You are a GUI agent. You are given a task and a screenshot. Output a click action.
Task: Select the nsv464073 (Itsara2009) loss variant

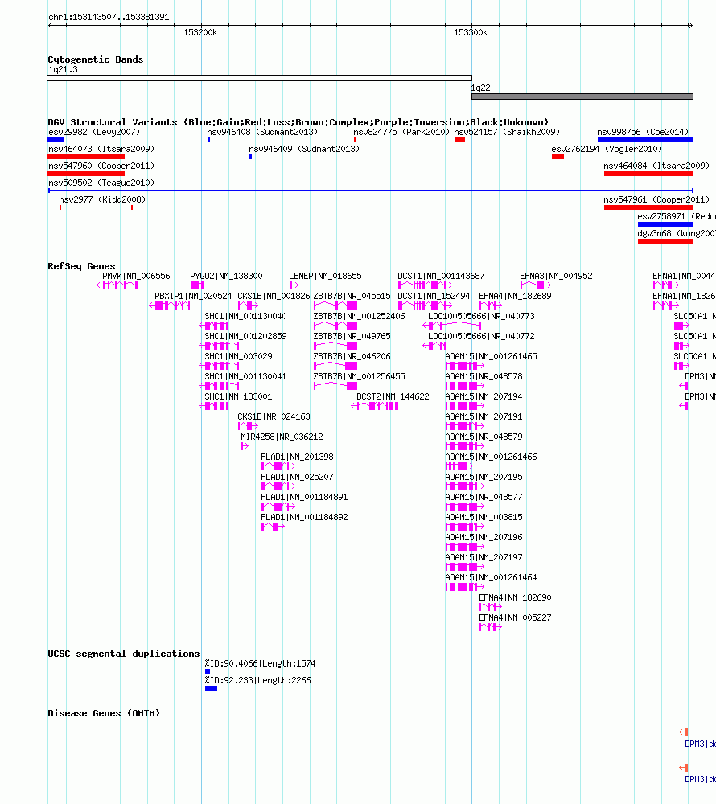click(x=86, y=157)
